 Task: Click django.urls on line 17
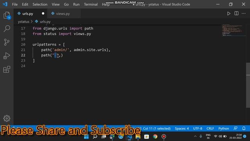(x=55, y=29)
